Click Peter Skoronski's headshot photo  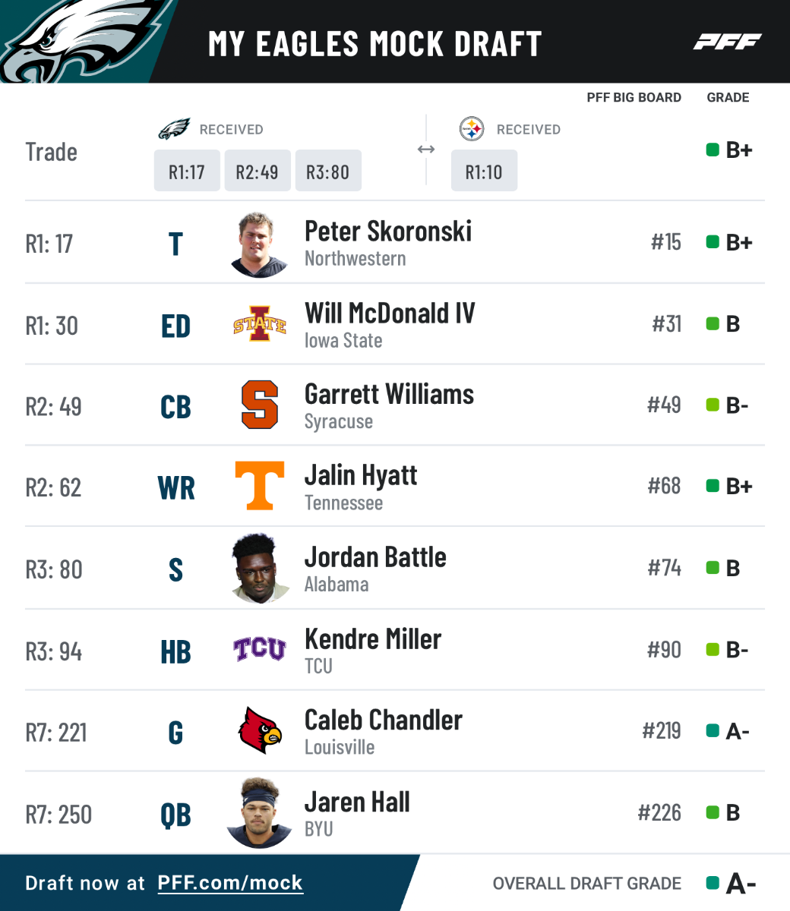click(260, 244)
